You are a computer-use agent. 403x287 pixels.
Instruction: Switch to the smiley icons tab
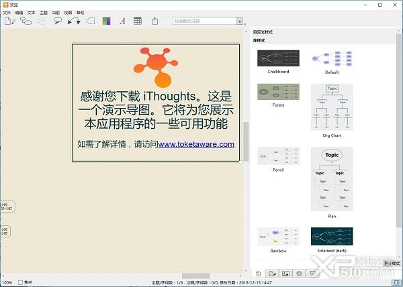point(299,274)
